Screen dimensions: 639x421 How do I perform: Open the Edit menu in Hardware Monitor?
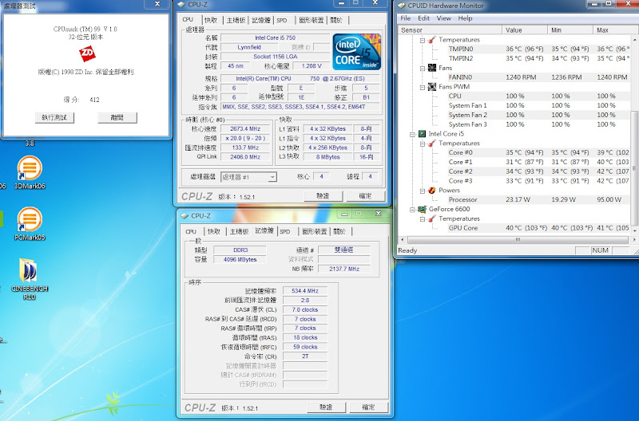pyautogui.click(x=423, y=18)
